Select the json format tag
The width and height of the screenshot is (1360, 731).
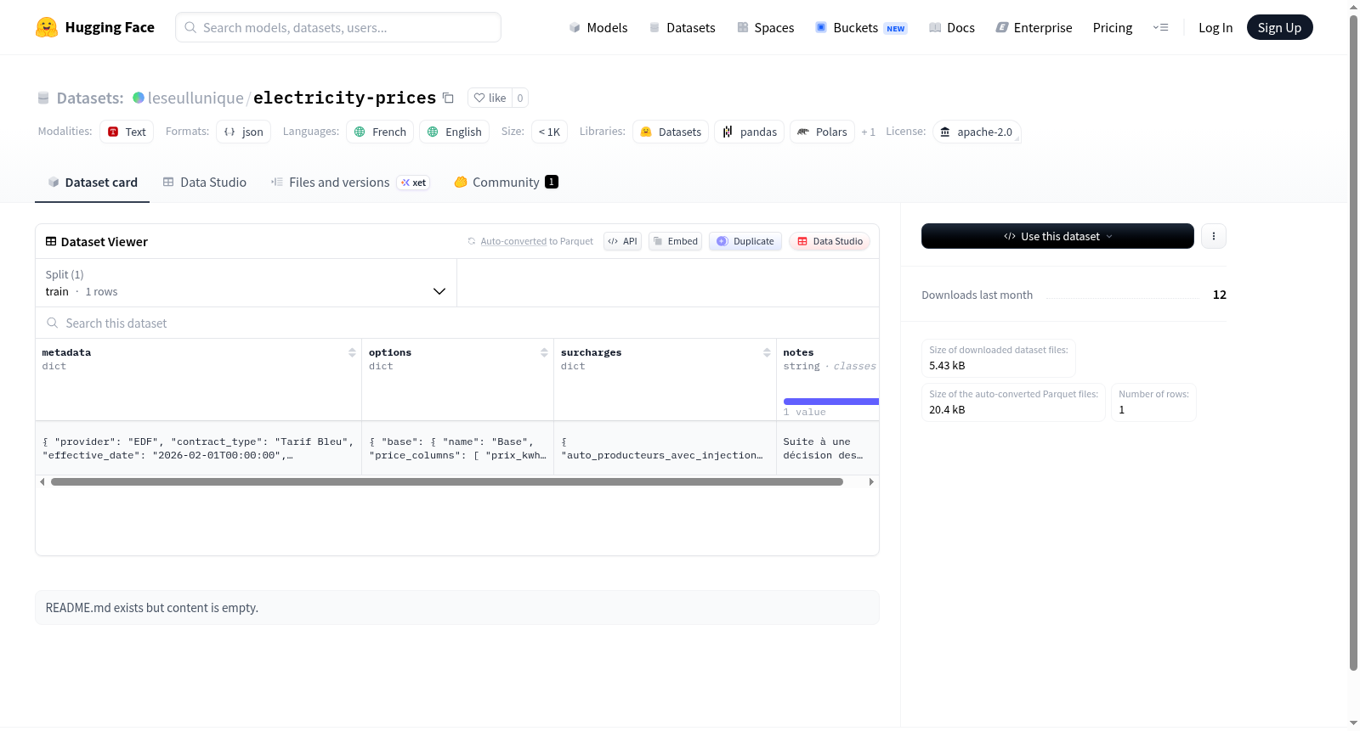pos(243,132)
